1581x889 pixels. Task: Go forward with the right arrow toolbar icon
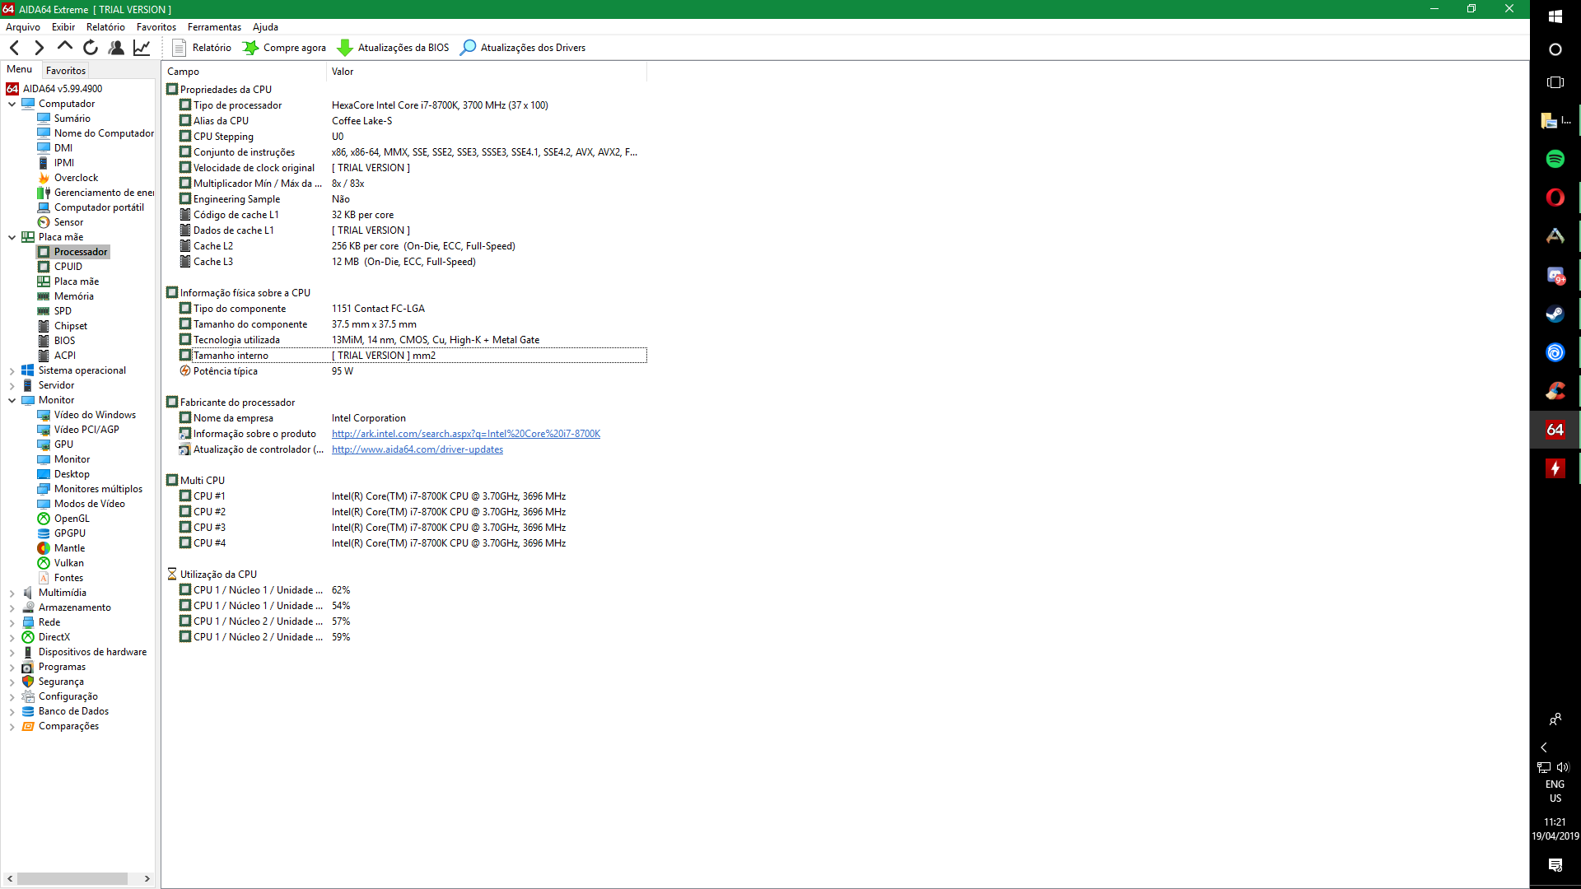pyautogui.click(x=39, y=48)
